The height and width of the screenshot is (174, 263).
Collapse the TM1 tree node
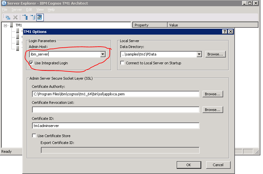point(5,26)
